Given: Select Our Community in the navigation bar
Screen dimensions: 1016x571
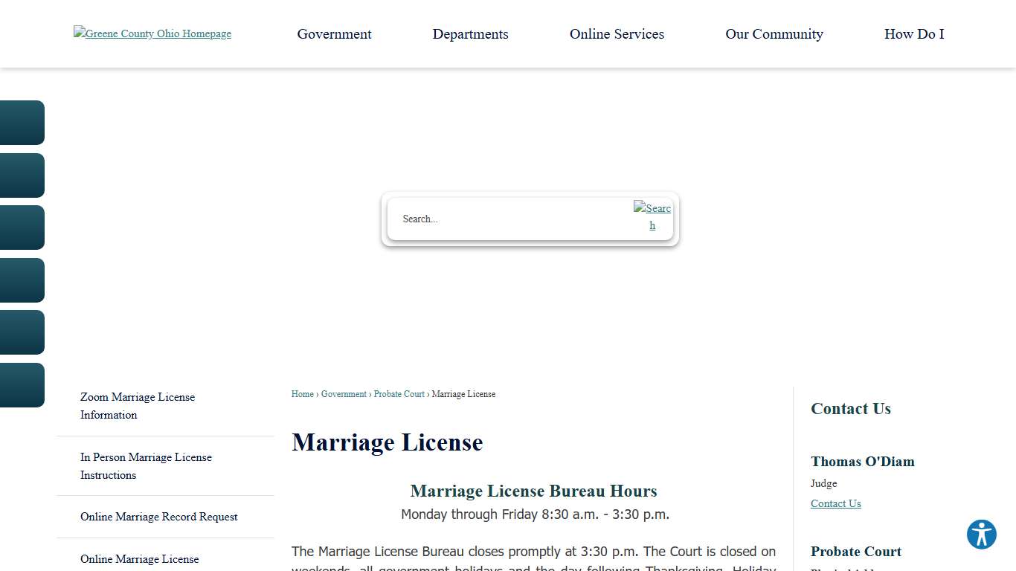Looking at the screenshot, I should coord(774,33).
